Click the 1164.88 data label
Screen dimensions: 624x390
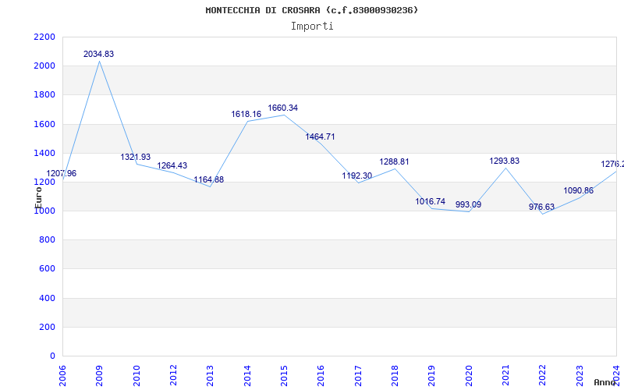(x=209, y=179)
